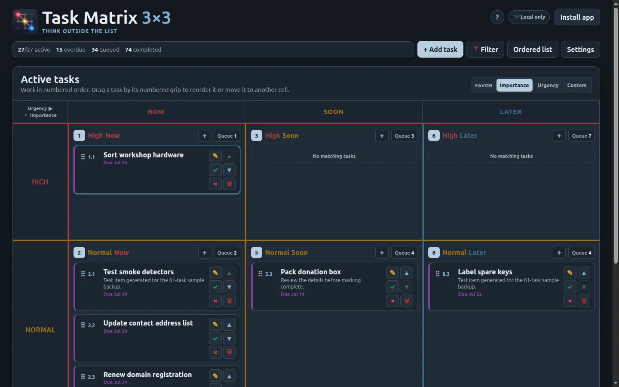Click the SOON column header

334,112
